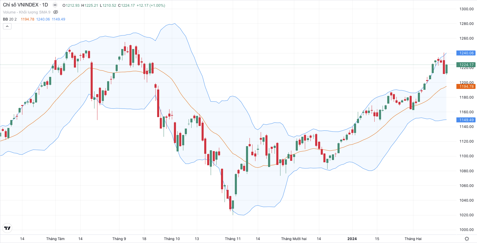Click the 1160.00 price axis tick
This screenshot has height=243, width=477.
(467, 112)
